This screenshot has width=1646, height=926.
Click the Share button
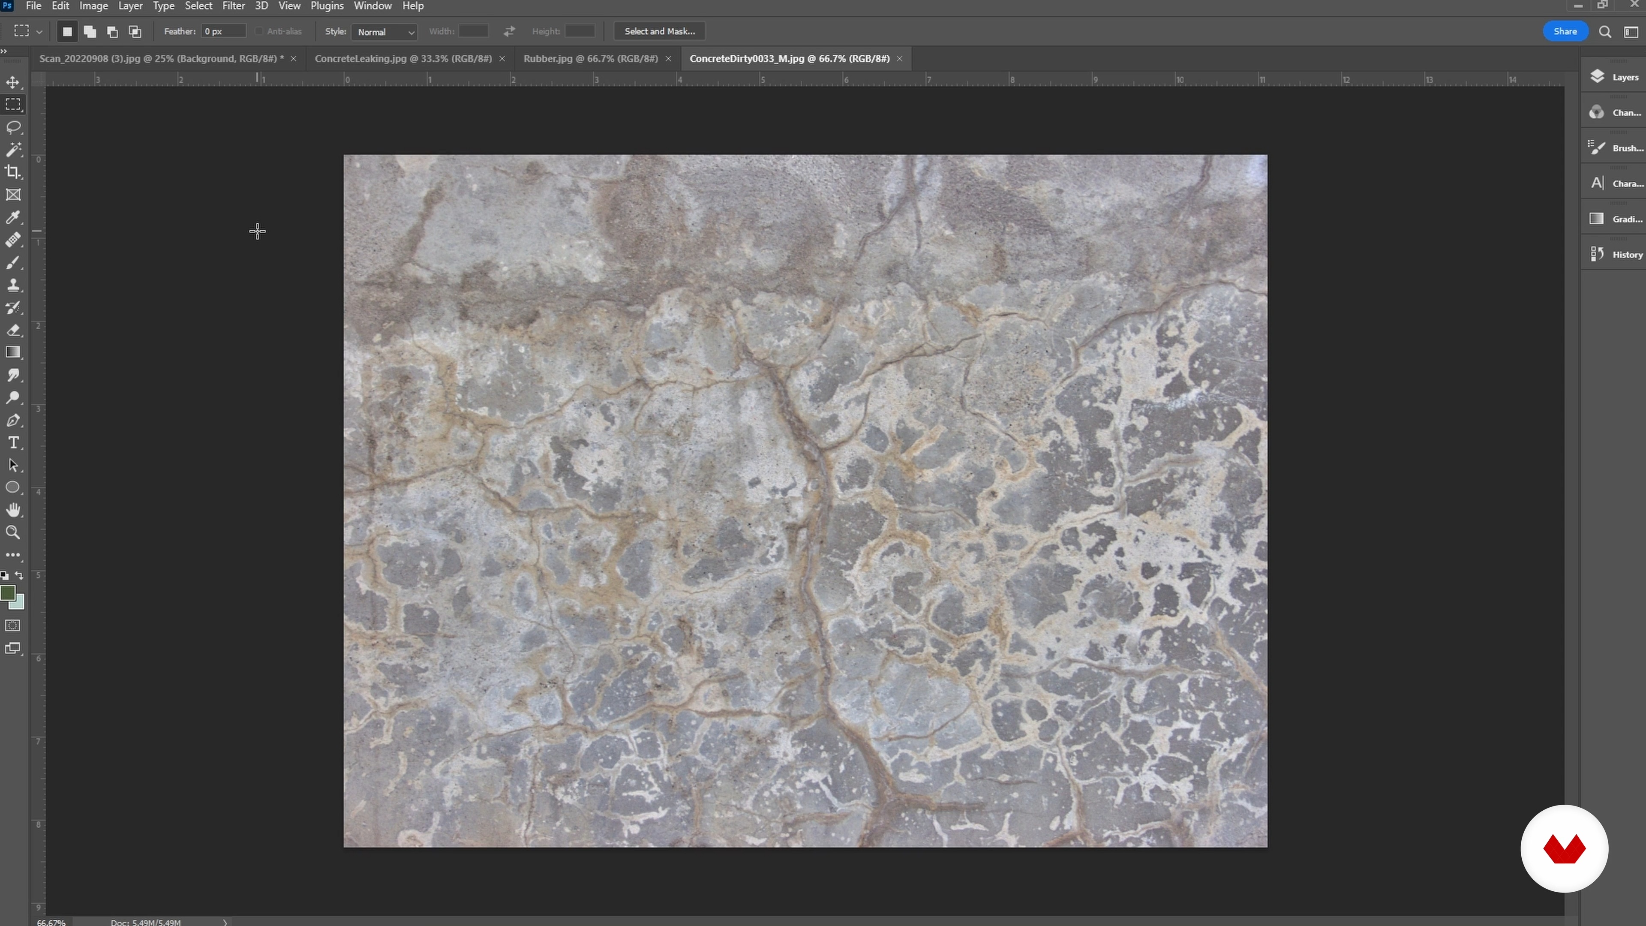coord(1565,31)
